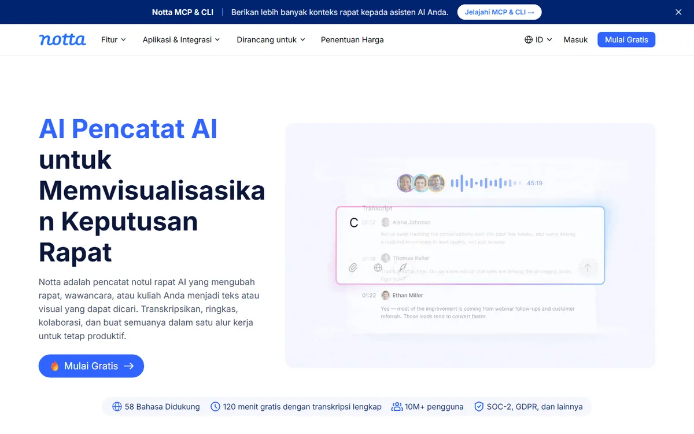This screenshot has width=694, height=434.
Task: Click the up-arrow send button in demo
Action: click(x=588, y=267)
